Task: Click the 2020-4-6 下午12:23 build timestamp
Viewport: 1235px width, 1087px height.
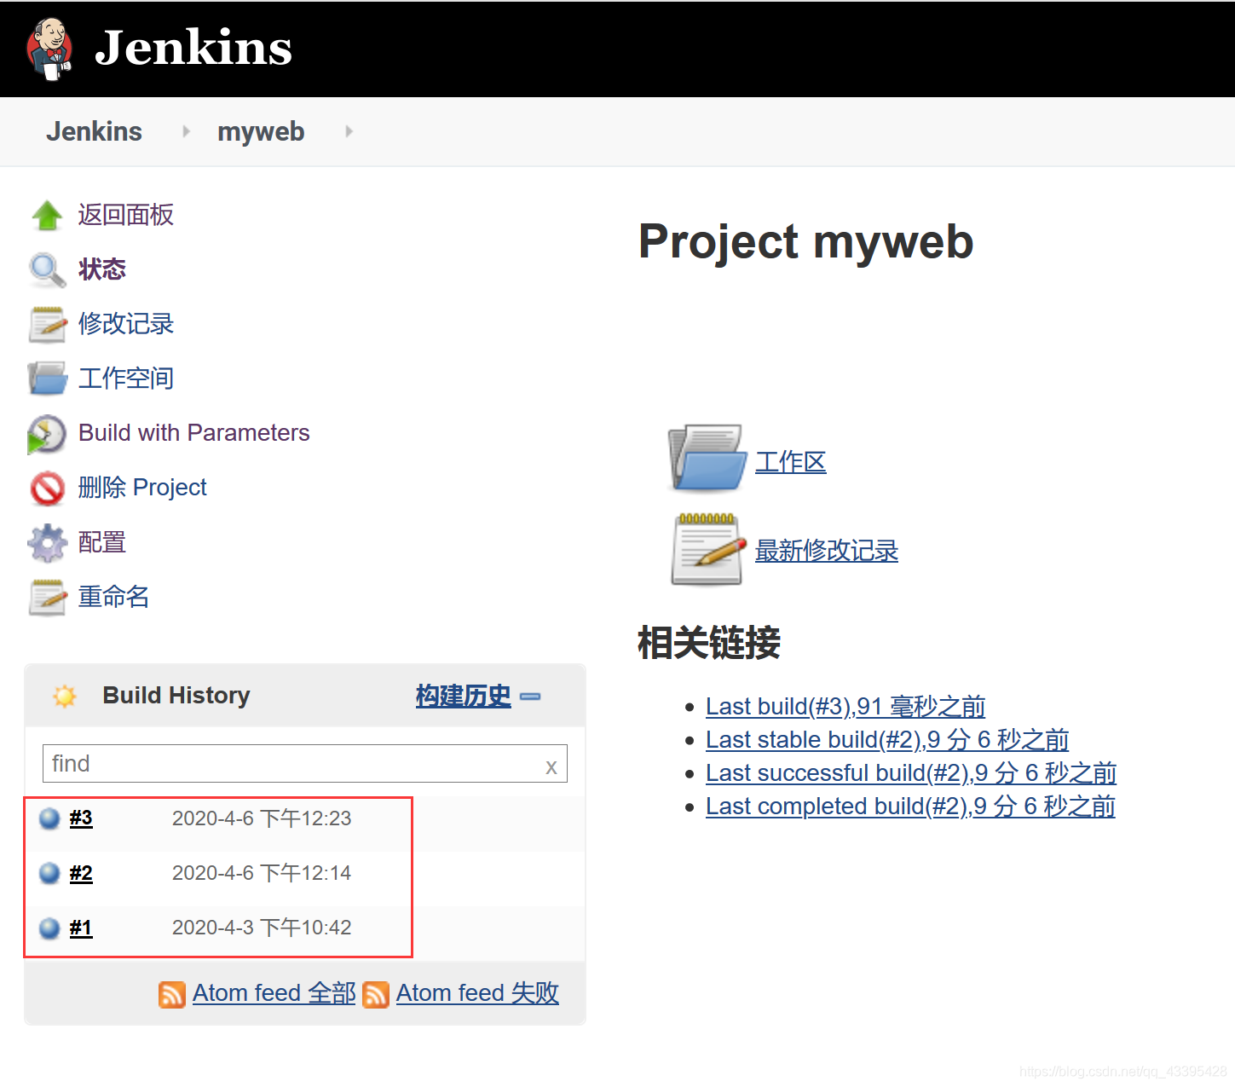Action: 262,818
